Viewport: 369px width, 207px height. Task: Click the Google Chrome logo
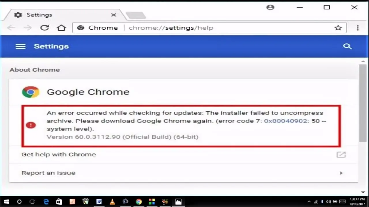click(31, 92)
